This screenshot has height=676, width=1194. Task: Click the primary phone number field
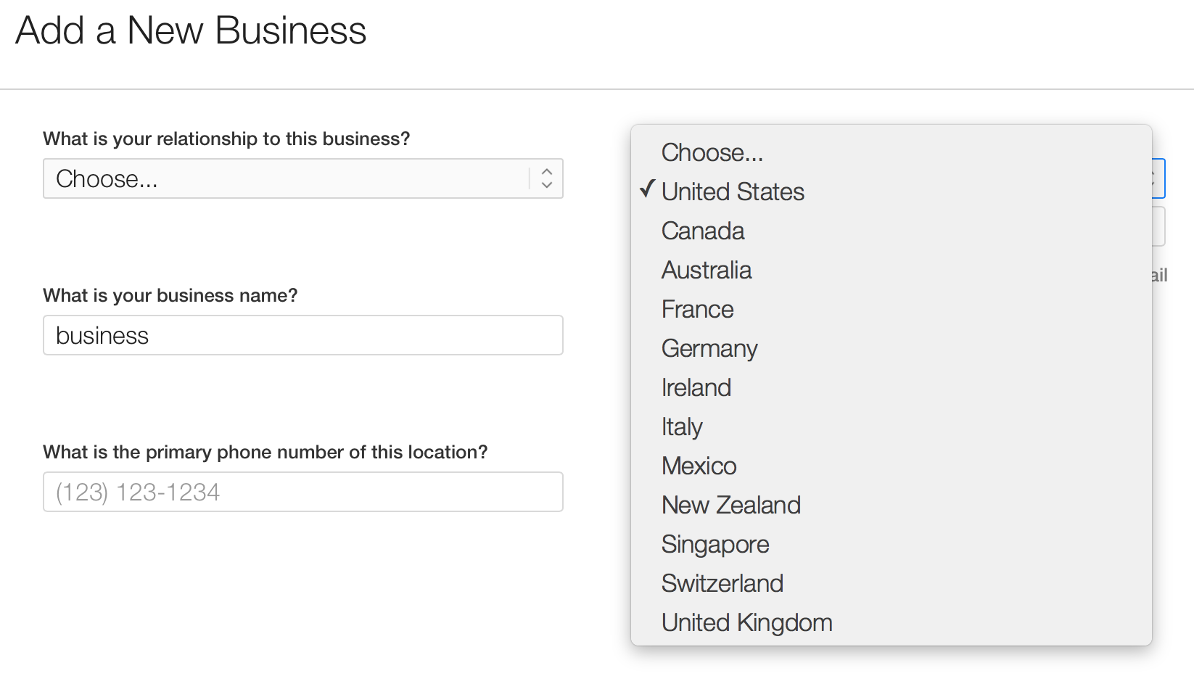(x=302, y=492)
